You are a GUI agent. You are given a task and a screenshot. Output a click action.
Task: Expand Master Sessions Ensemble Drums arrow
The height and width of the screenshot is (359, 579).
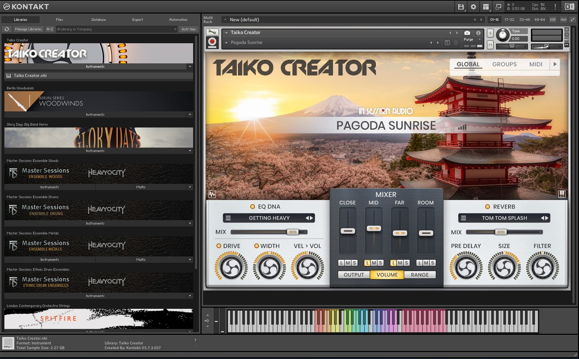190,223
